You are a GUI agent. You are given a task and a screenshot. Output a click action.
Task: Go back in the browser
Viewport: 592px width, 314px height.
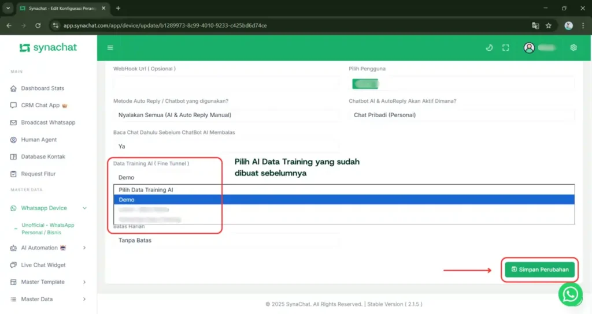9,25
